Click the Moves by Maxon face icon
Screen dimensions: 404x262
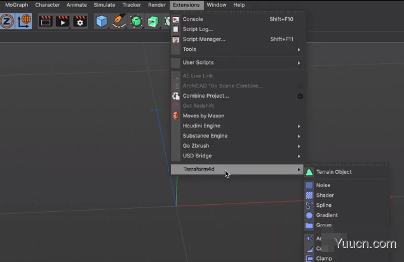point(176,116)
